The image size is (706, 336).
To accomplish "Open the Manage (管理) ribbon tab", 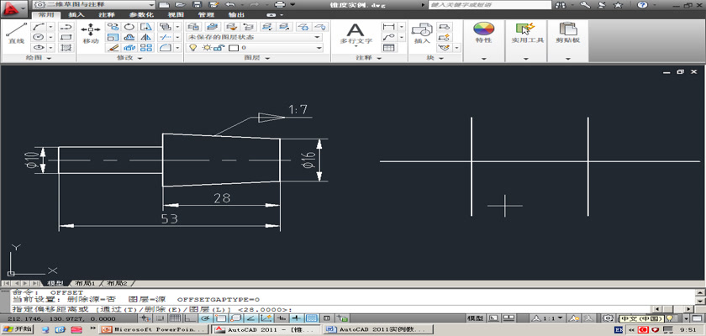I will pyautogui.click(x=206, y=15).
